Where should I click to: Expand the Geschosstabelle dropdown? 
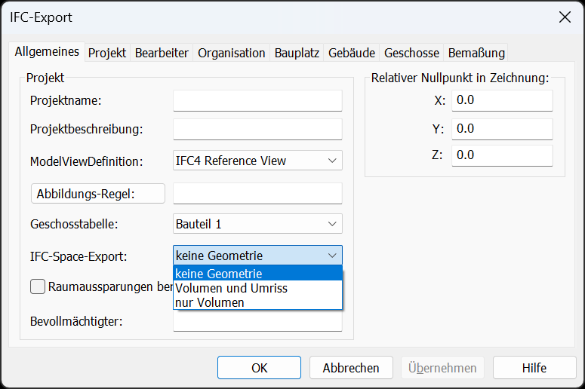257,224
